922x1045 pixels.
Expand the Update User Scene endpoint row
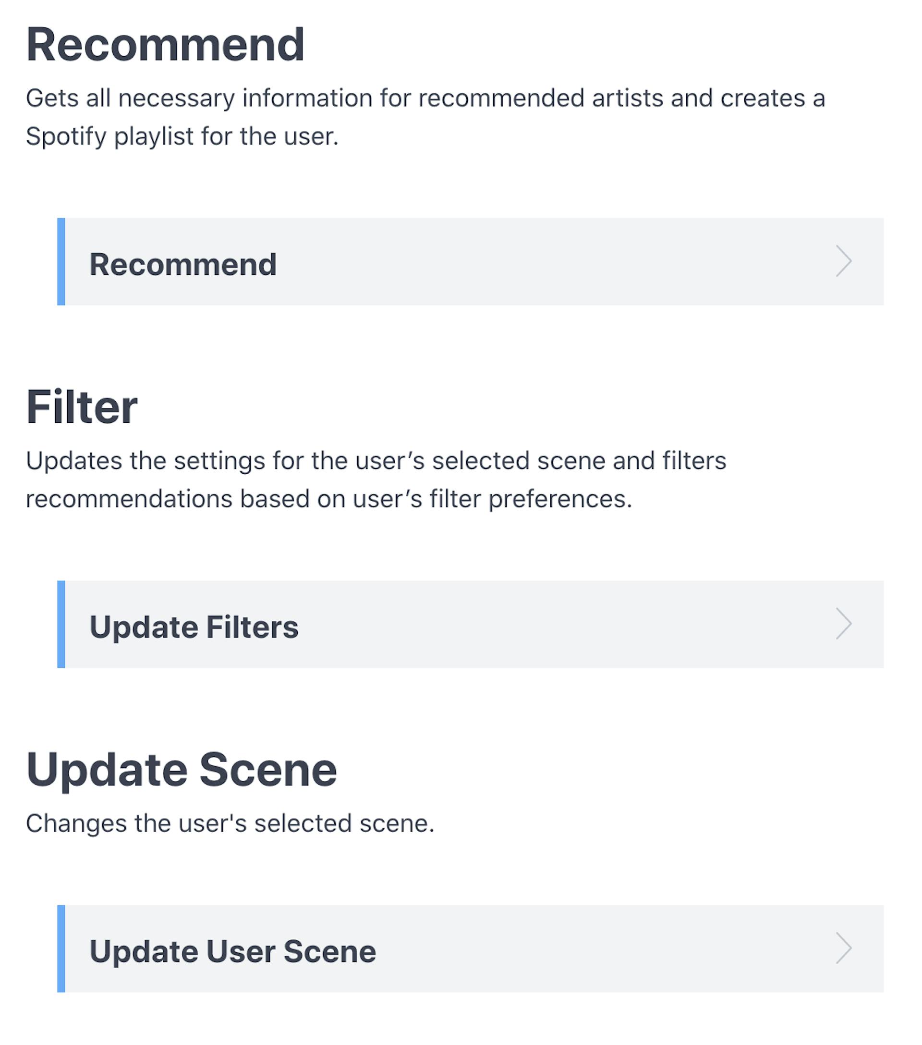click(x=470, y=949)
